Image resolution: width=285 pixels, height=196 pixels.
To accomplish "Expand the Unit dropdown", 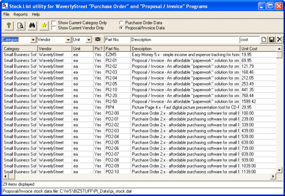I will click(89, 39).
